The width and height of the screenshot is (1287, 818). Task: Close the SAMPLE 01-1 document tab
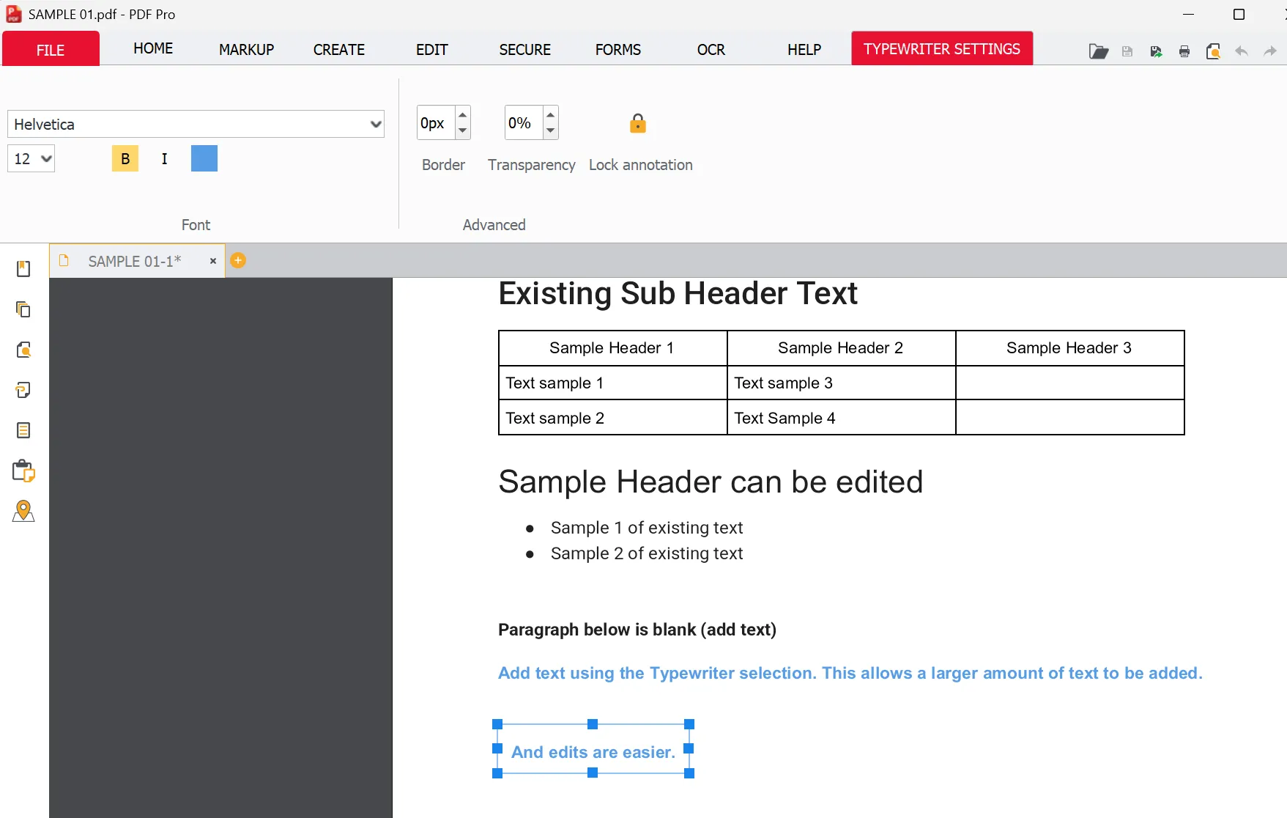[x=213, y=261]
